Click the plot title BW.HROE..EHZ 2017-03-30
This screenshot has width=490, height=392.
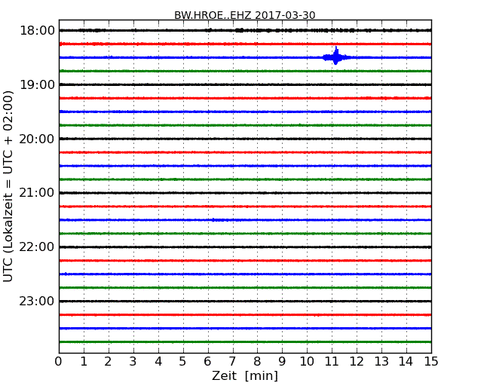tap(245, 15)
